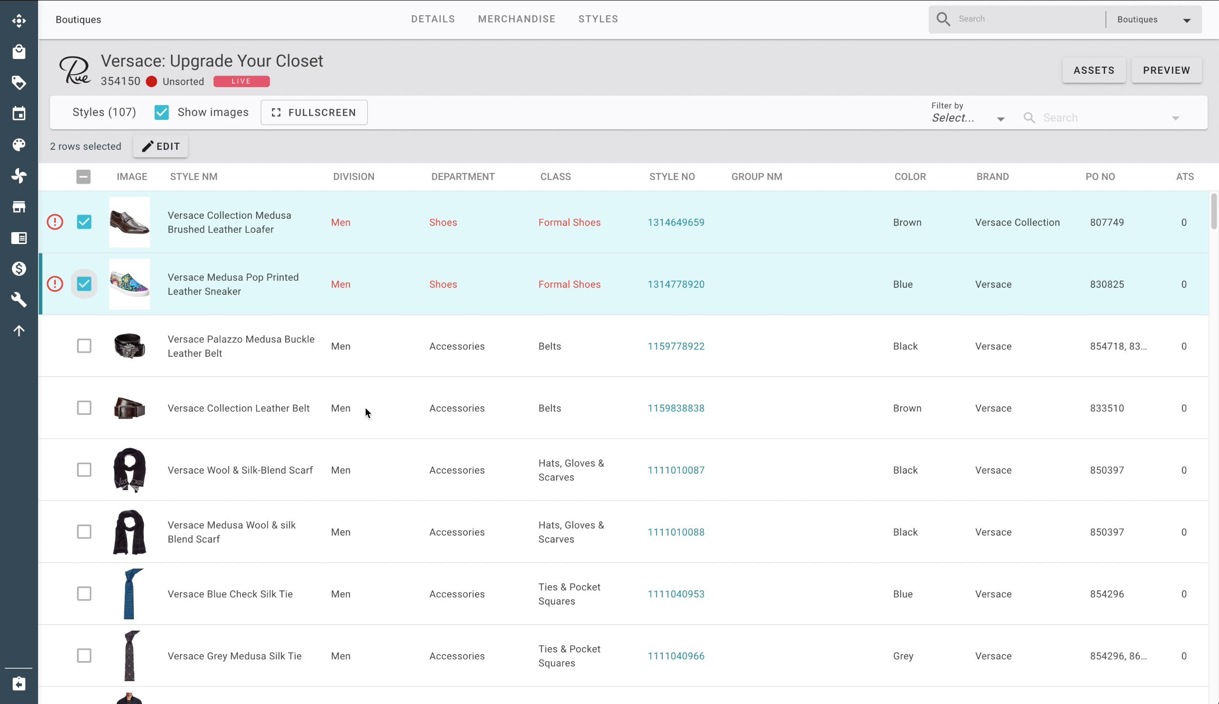Toggle the select-all header checkbox
1219x704 pixels.
pos(83,177)
